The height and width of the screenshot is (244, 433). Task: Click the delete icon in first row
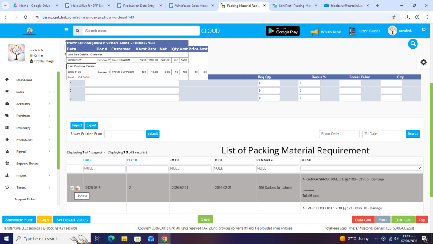tap(78, 188)
